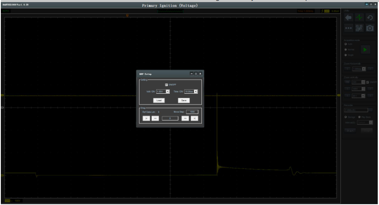Viewport: 379px width, 205px height.
Task: Click the green waveform icon in Utility panel
Action: click(359, 18)
